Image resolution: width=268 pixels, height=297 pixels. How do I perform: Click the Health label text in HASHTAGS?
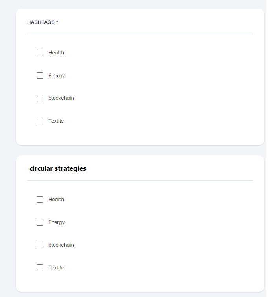[56, 53]
